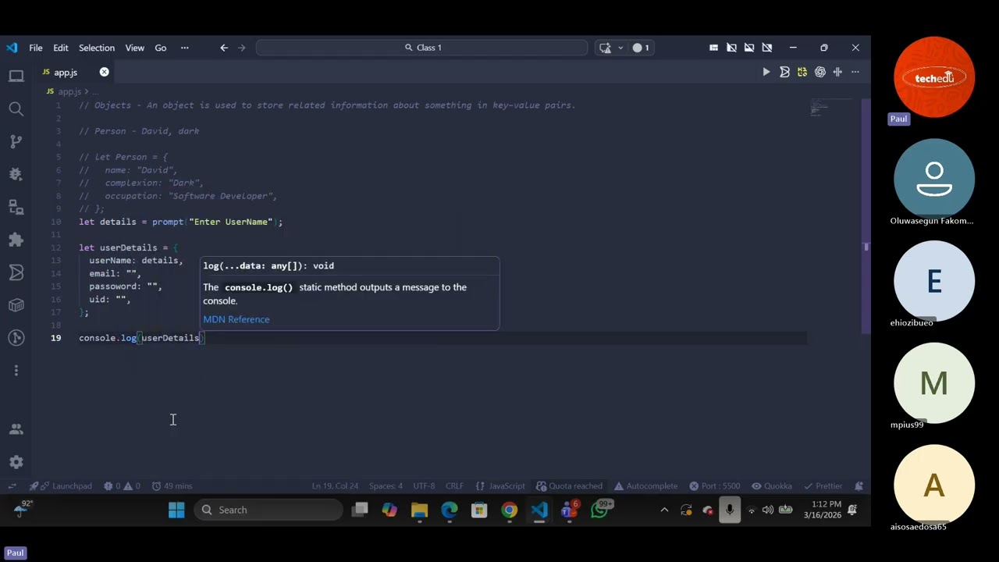Viewport: 999px width, 562px height.
Task: Show errors and warnings count
Action: coord(123,486)
